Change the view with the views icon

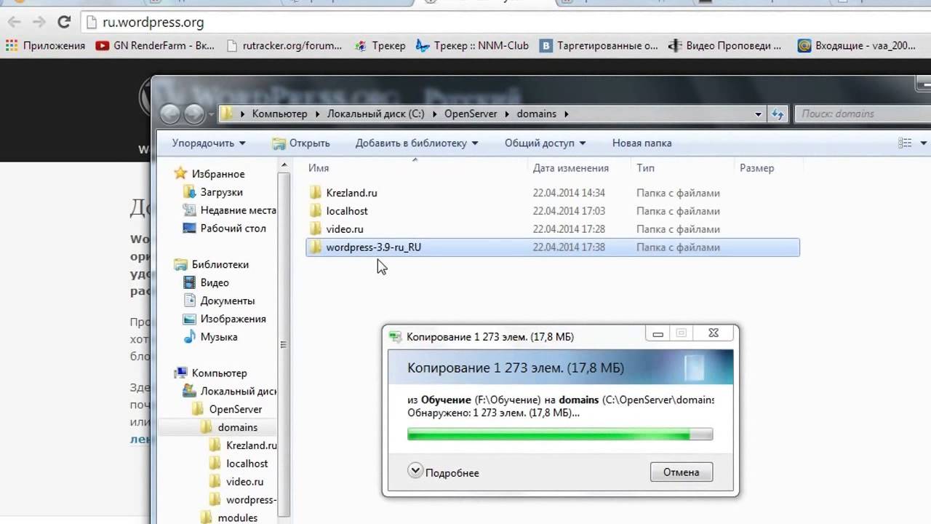tap(905, 143)
